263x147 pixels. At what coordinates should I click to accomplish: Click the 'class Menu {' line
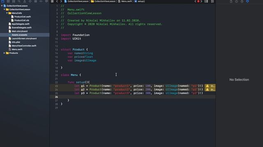click(x=71, y=75)
